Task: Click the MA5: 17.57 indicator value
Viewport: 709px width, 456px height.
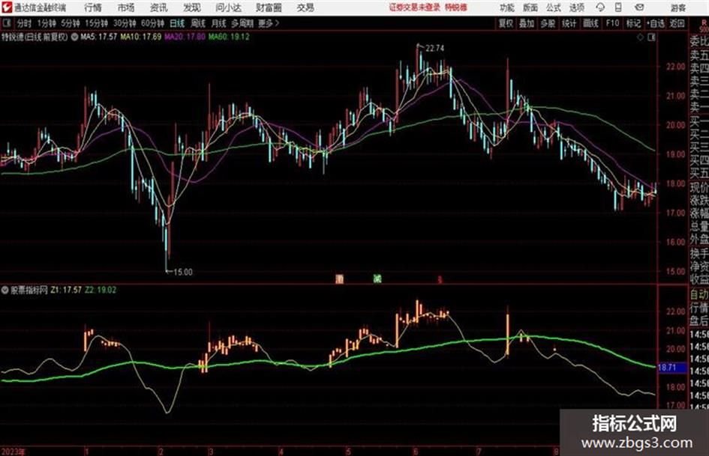Action: (98, 37)
